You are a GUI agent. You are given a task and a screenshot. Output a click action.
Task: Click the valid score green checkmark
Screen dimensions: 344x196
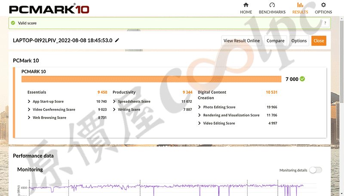[x=13, y=23]
